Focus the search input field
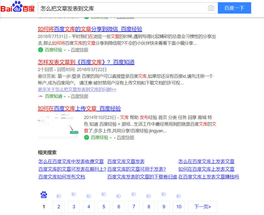 [123, 8]
